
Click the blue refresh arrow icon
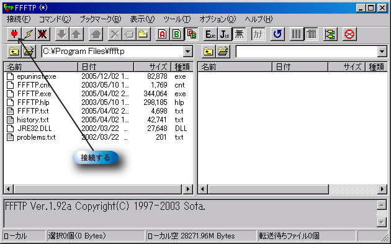[x=277, y=34]
